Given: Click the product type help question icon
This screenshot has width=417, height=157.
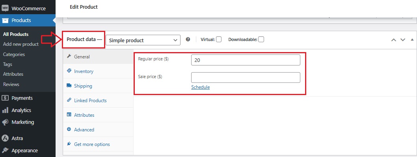Looking at the screenshot, I should (188, 39).
